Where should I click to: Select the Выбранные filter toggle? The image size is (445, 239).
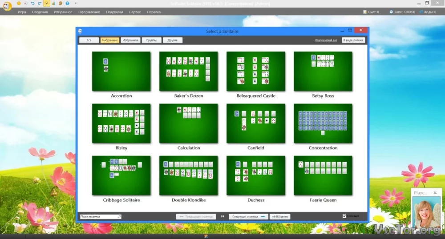(109, 40)
